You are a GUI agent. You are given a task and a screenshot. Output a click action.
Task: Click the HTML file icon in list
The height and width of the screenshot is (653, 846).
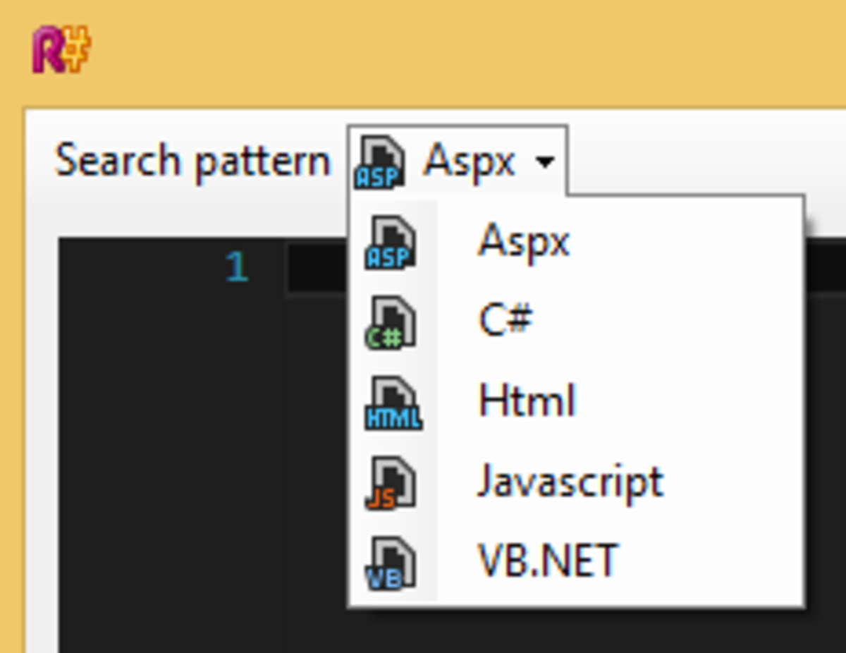coord(393,403)
